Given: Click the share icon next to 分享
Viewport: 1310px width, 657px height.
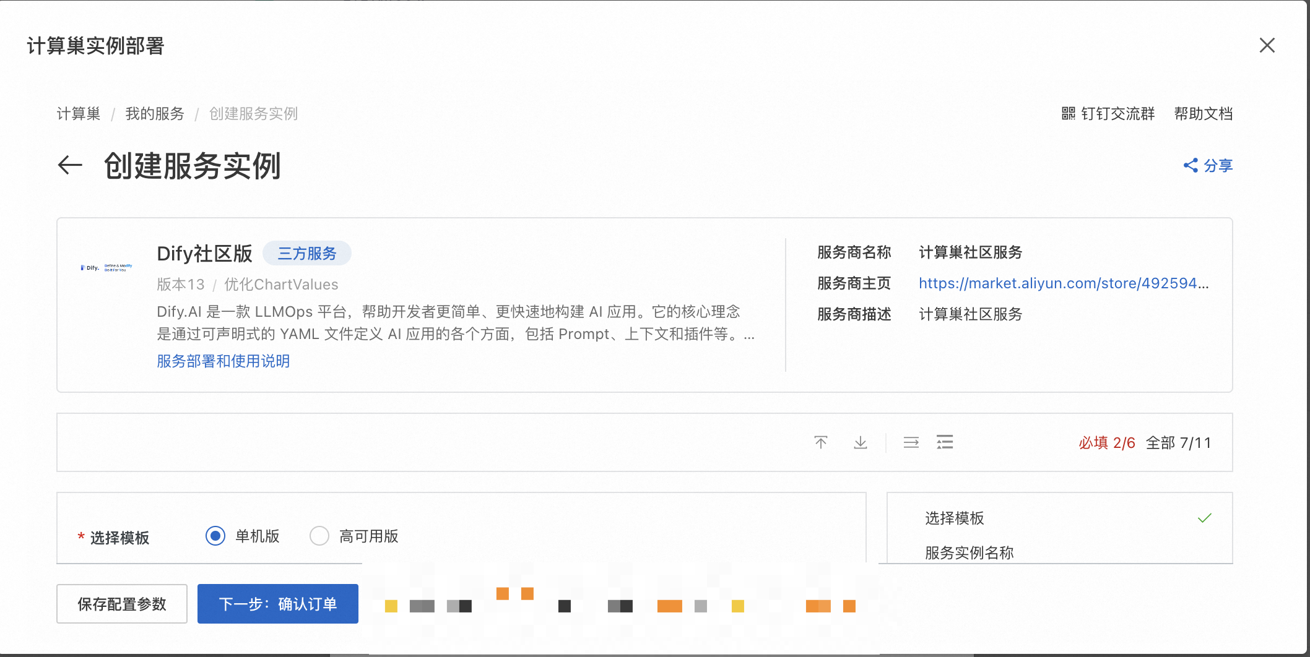Looking at the screenshot, I should 1189,166.
